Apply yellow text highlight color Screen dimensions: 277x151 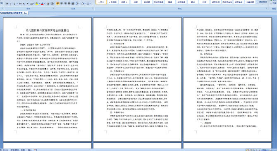point(37,4)
